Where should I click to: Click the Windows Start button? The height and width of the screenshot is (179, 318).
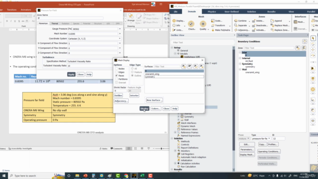point(4,176)
